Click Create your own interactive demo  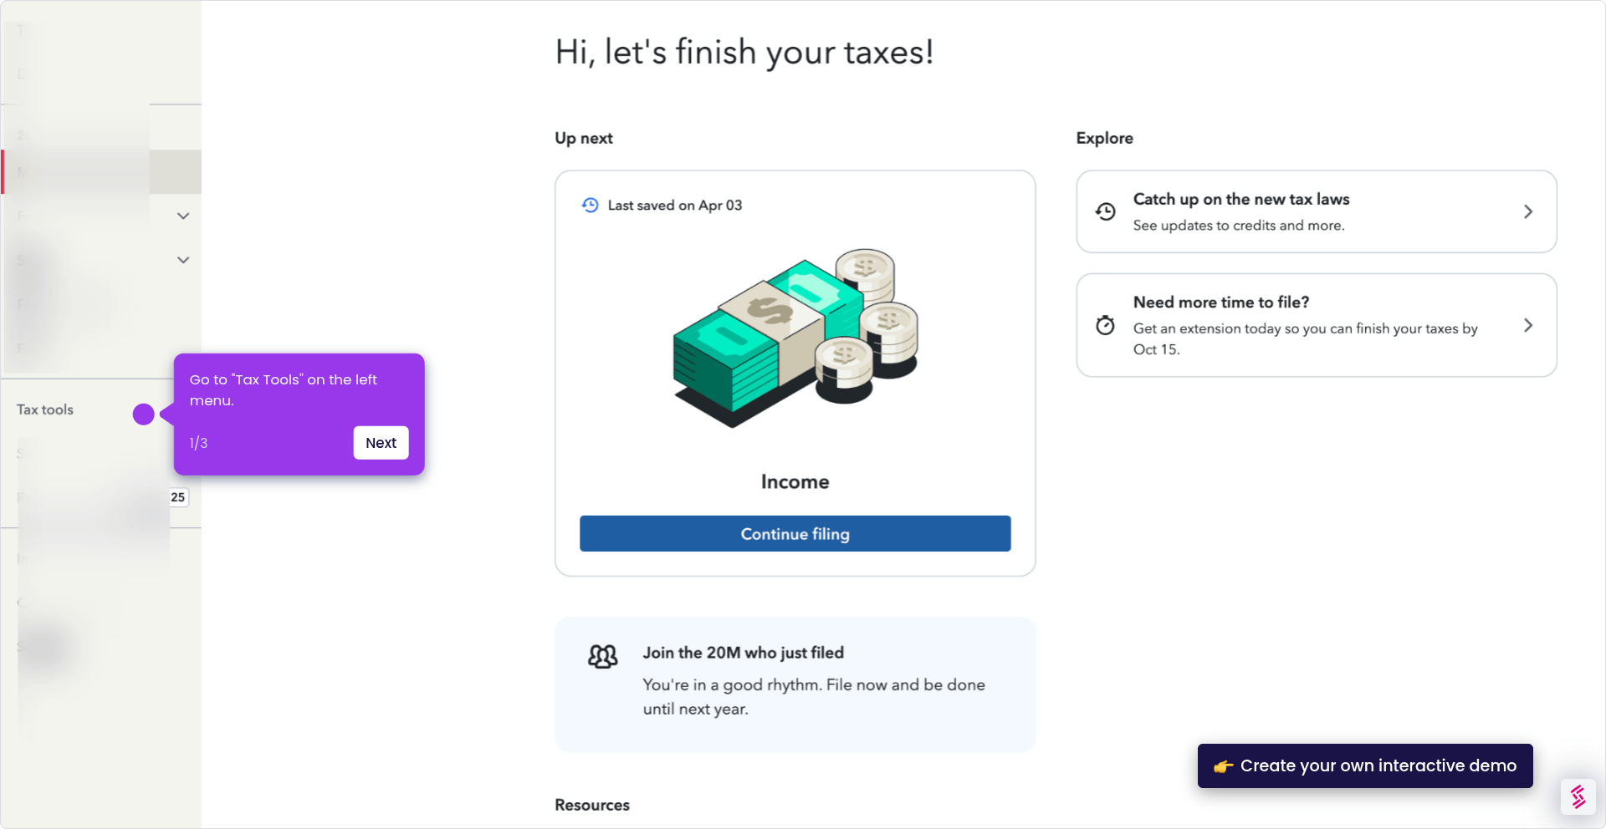click(x=1364, y=765)
